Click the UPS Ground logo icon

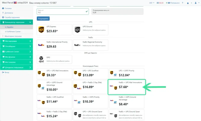(77, 30)
